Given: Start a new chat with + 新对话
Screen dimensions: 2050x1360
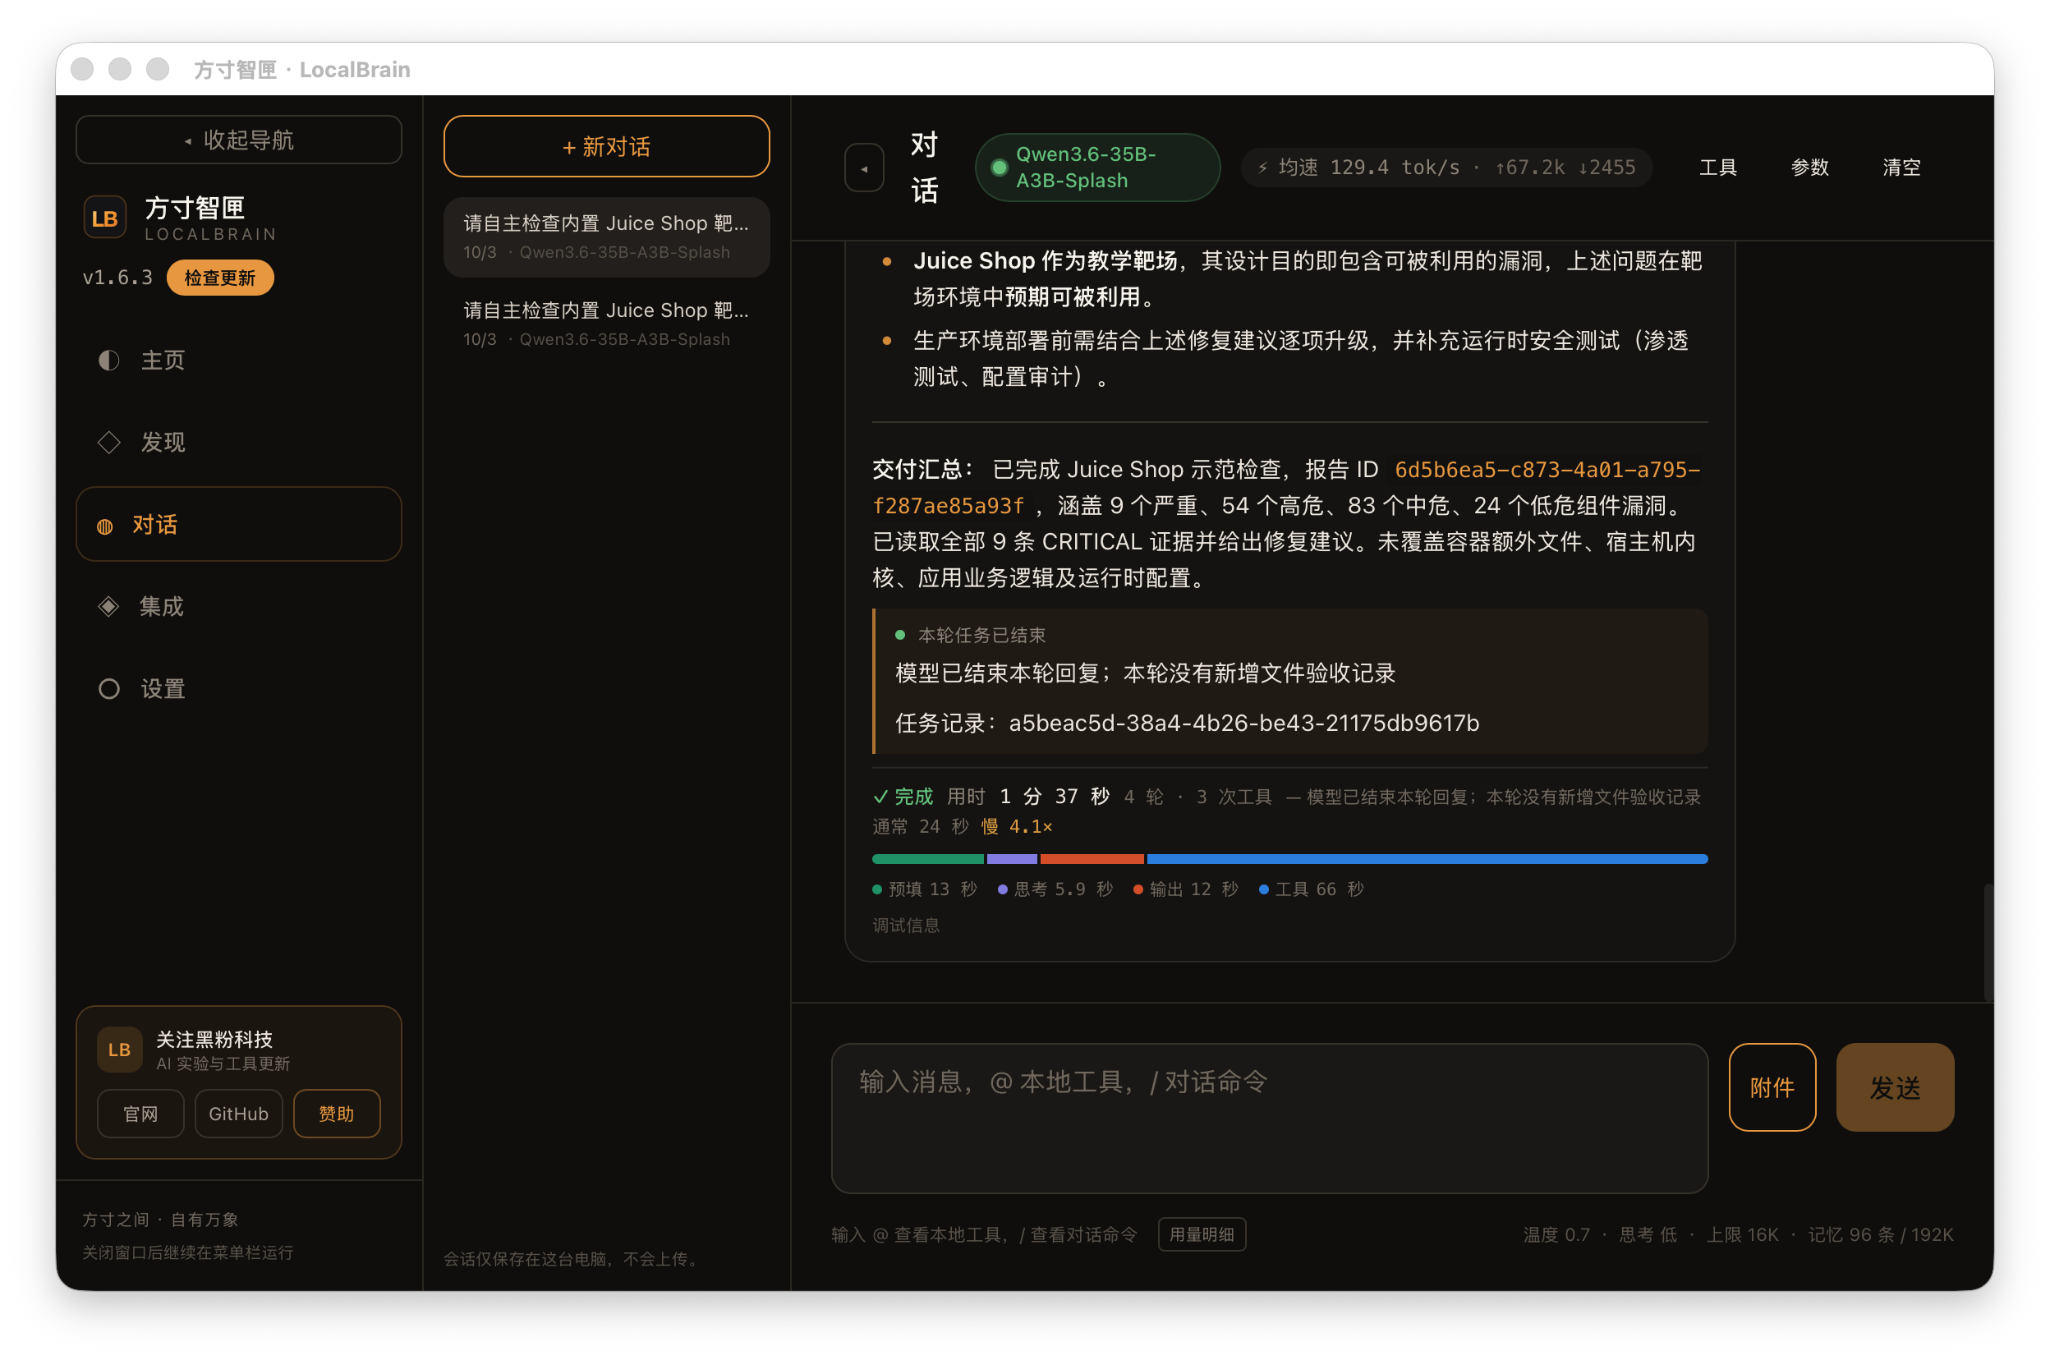Looking at the screenshot, I should (x=606, y=146).
